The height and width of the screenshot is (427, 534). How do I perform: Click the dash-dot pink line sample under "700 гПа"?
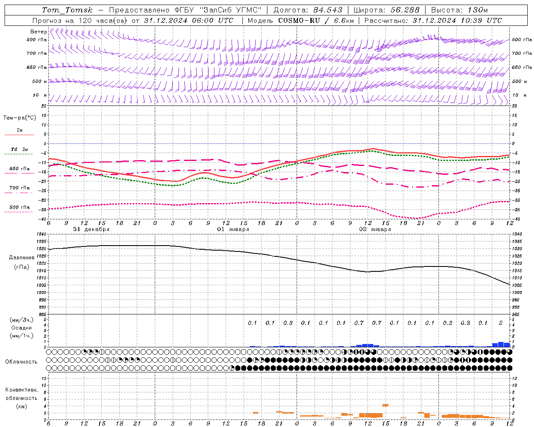[18, 193]
